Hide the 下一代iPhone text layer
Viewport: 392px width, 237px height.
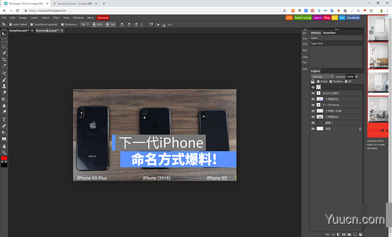[x=313, y=105]
